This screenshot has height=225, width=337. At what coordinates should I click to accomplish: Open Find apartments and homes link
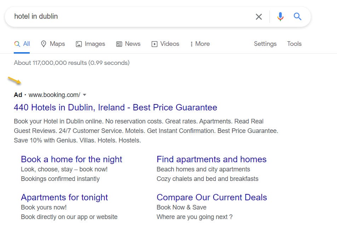(211, 159)
